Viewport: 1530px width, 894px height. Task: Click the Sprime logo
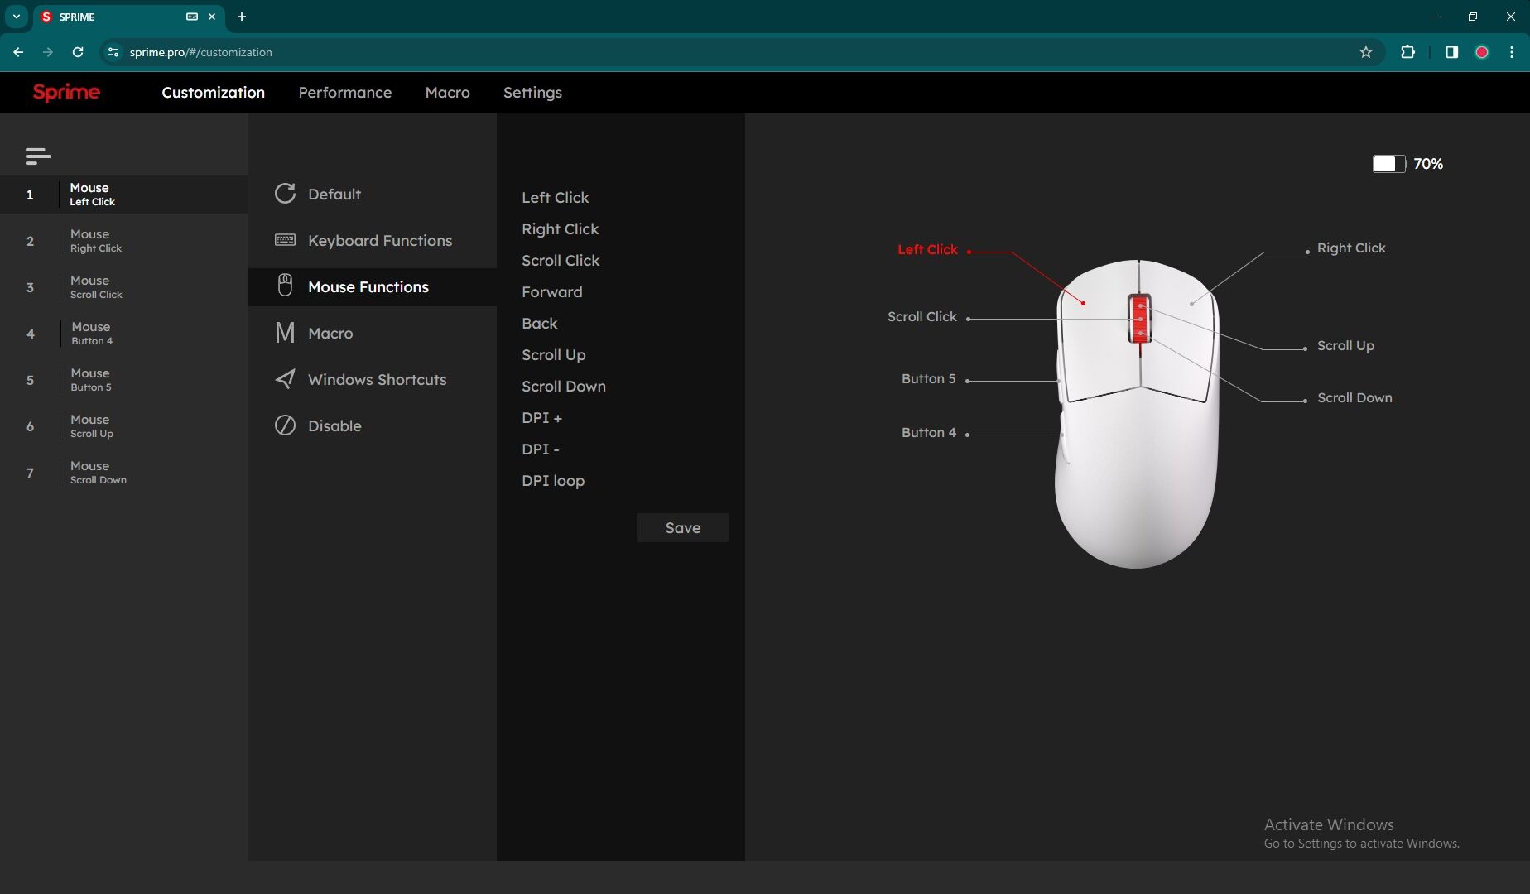click(66, 92)
